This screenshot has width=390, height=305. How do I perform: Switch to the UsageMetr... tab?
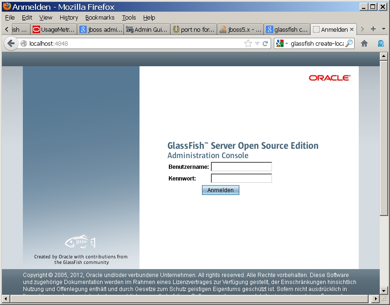(x=54, y=29)
